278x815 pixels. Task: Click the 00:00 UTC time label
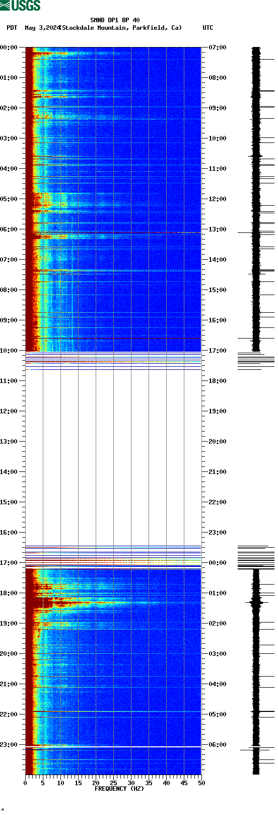coord(218,563)
